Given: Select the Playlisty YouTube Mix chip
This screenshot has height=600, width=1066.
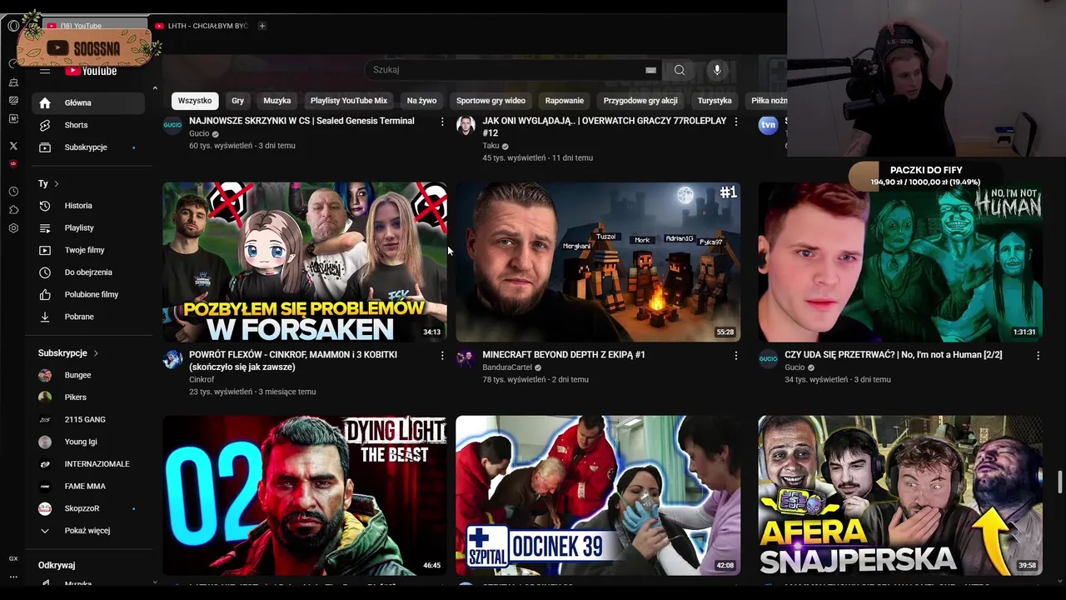Looking at the screenshot, I should coord(349,101).
